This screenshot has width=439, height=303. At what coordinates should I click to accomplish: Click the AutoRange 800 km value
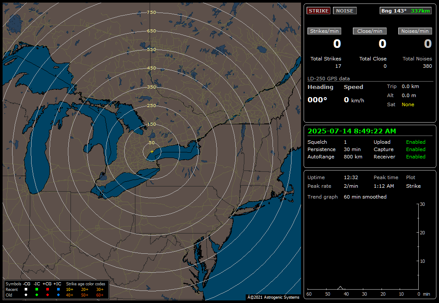pyautogui.click(x=353, y=157)
